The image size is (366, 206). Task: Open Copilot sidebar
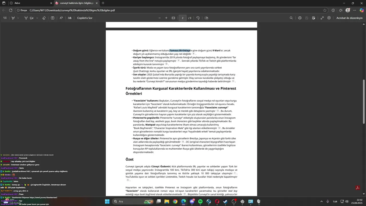362,10
